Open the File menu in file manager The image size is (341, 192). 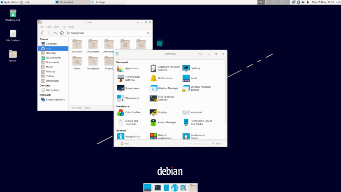[x=42, y=27]
